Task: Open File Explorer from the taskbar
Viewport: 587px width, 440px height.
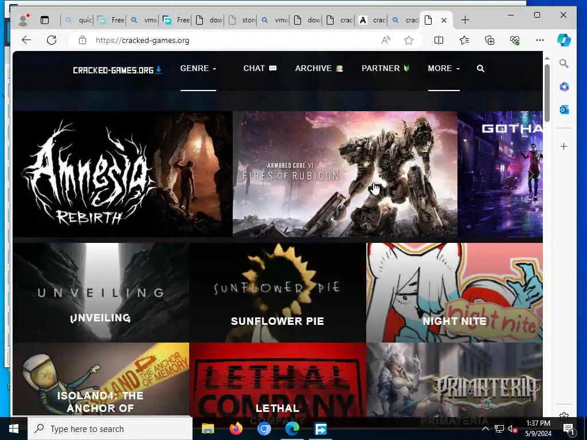Action: tap(208, 429)
